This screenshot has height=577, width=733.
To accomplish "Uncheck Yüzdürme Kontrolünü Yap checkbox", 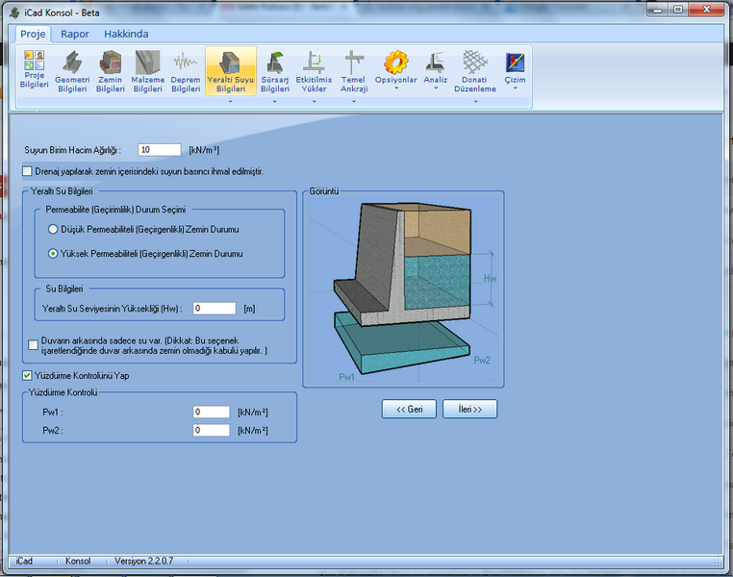I will coord(27,376).
